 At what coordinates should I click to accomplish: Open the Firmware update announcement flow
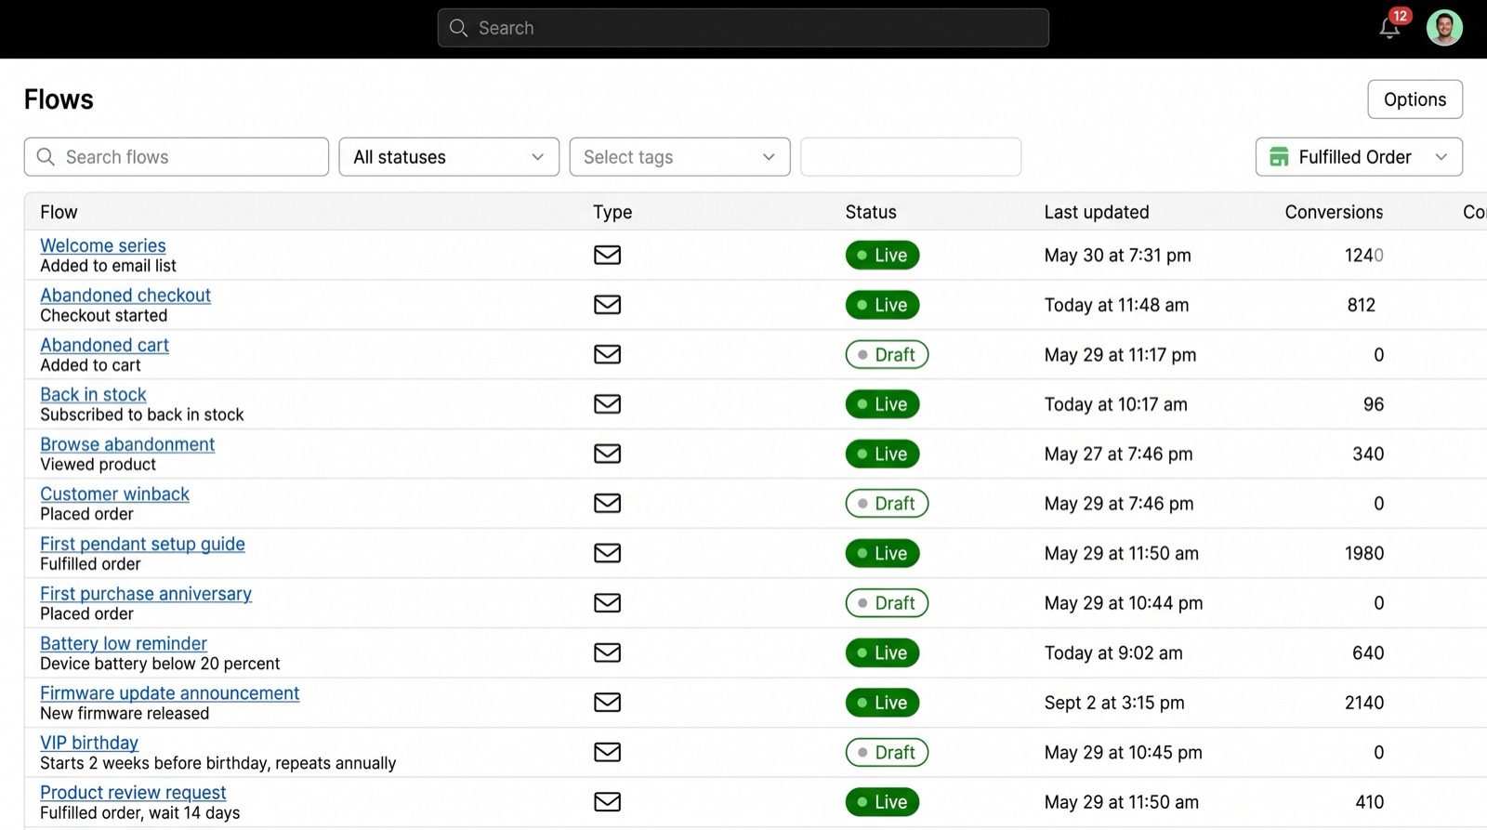tap(169, 693)
